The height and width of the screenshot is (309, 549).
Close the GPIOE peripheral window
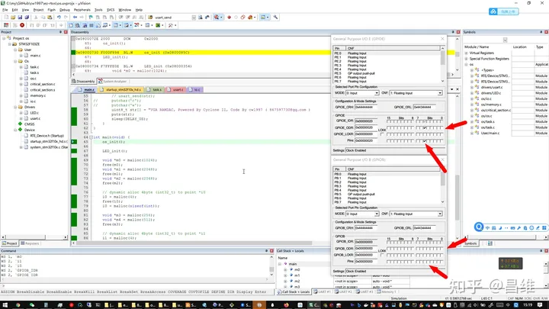click(442, 39)
